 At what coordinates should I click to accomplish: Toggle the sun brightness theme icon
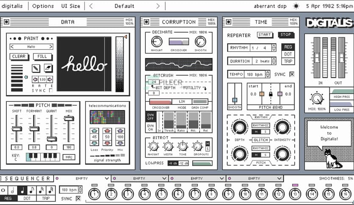(x=296, y=6)
